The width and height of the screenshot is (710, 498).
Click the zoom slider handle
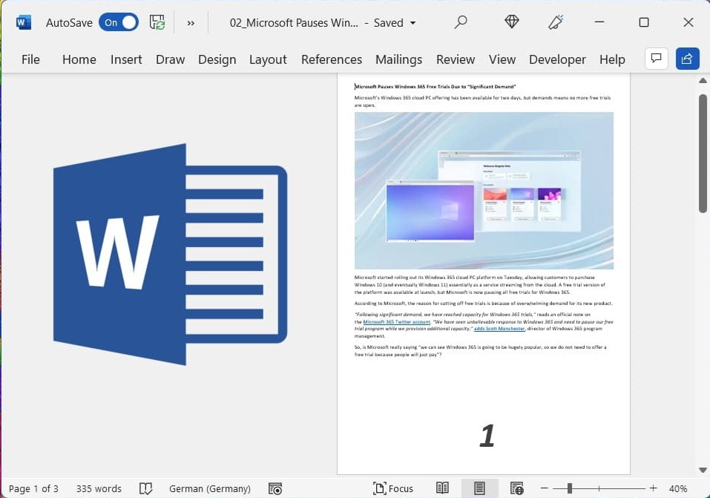570,488
